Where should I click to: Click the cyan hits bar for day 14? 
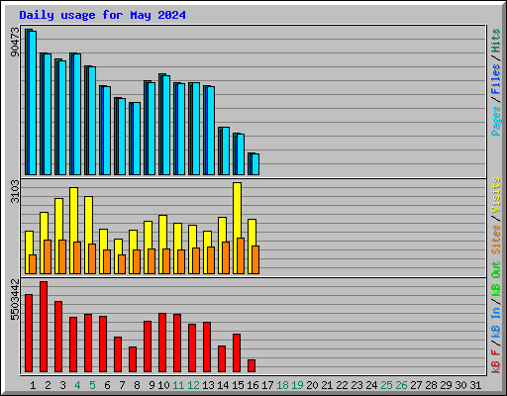pos(226,151)
